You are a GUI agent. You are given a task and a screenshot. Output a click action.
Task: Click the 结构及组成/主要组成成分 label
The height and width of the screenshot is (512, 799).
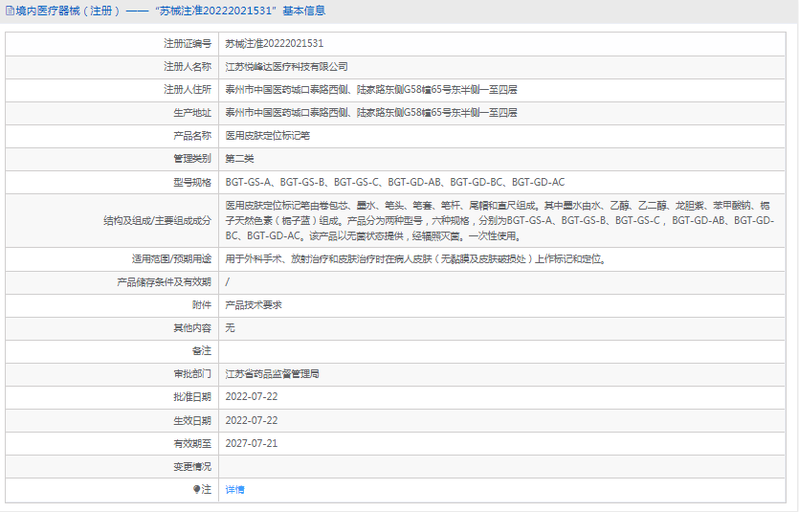[x=158, y=221]
